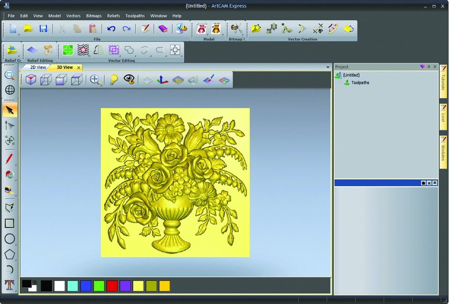The image size is (450, 304).
Task: Pin the Project panel with pushpin
Action: pyautogui.click(x=428, y=67)
